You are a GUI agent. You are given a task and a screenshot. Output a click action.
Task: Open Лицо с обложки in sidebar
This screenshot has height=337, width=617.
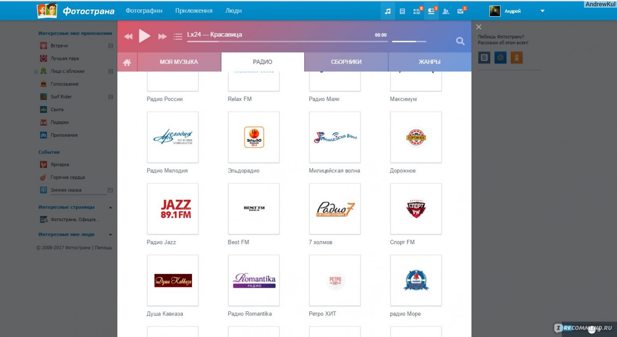68,71
